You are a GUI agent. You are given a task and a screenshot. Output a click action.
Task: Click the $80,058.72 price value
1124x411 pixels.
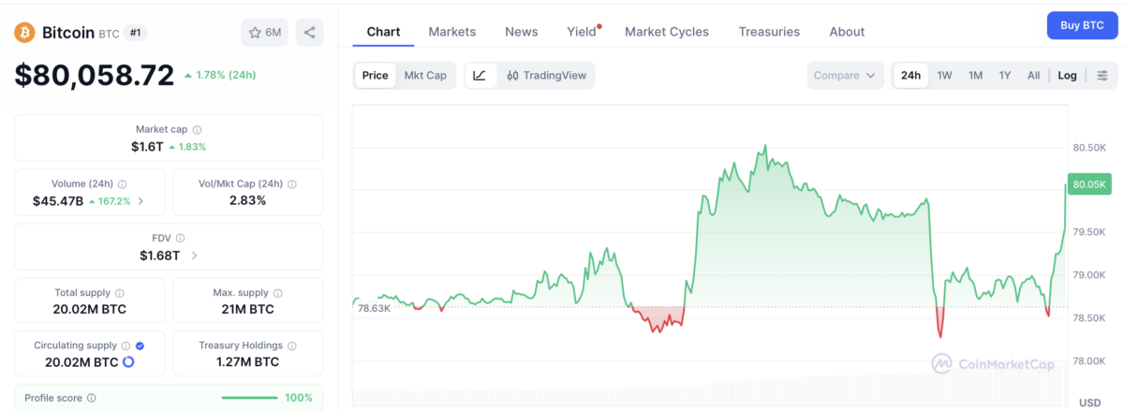point(95,75)
